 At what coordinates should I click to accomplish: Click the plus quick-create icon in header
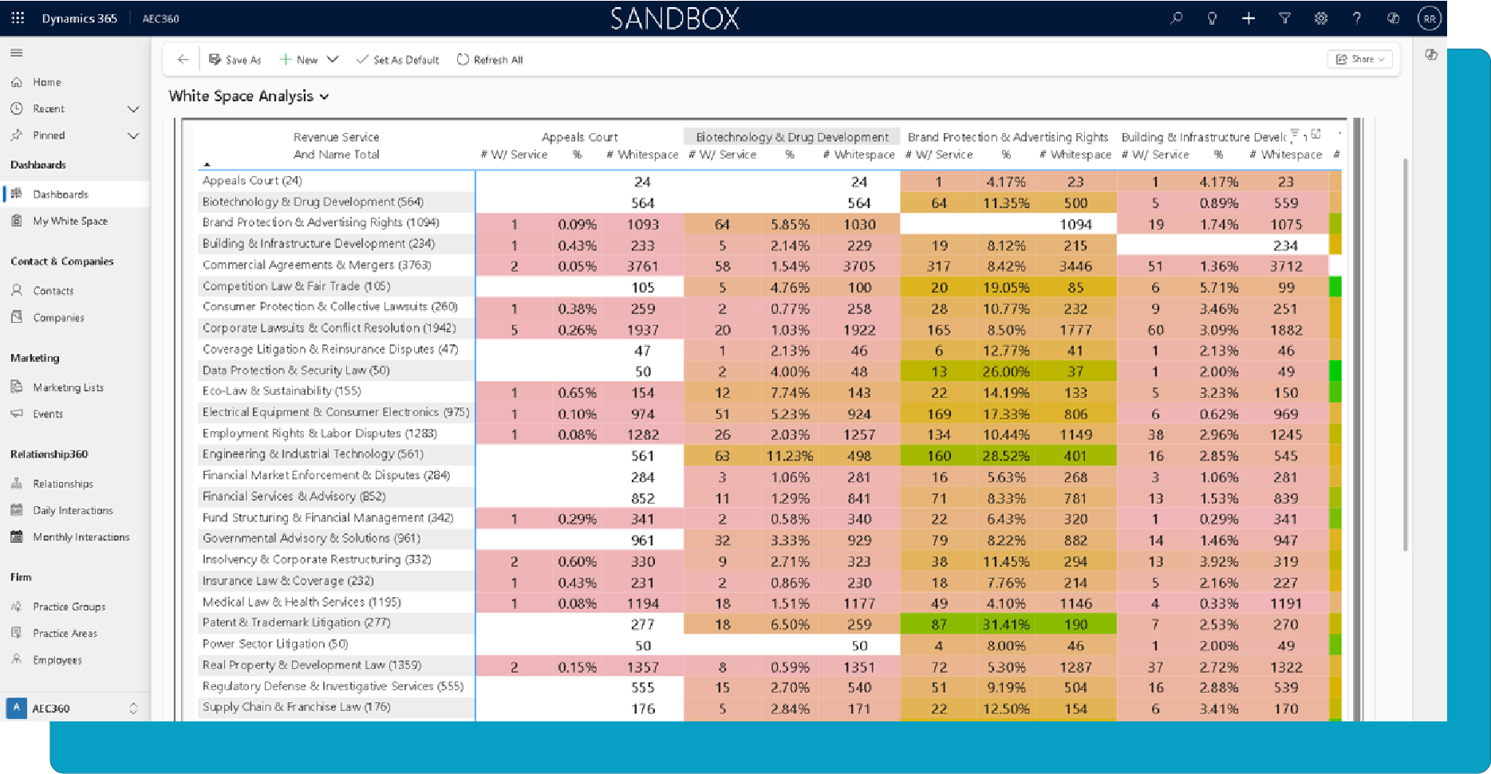[1248, 18]
